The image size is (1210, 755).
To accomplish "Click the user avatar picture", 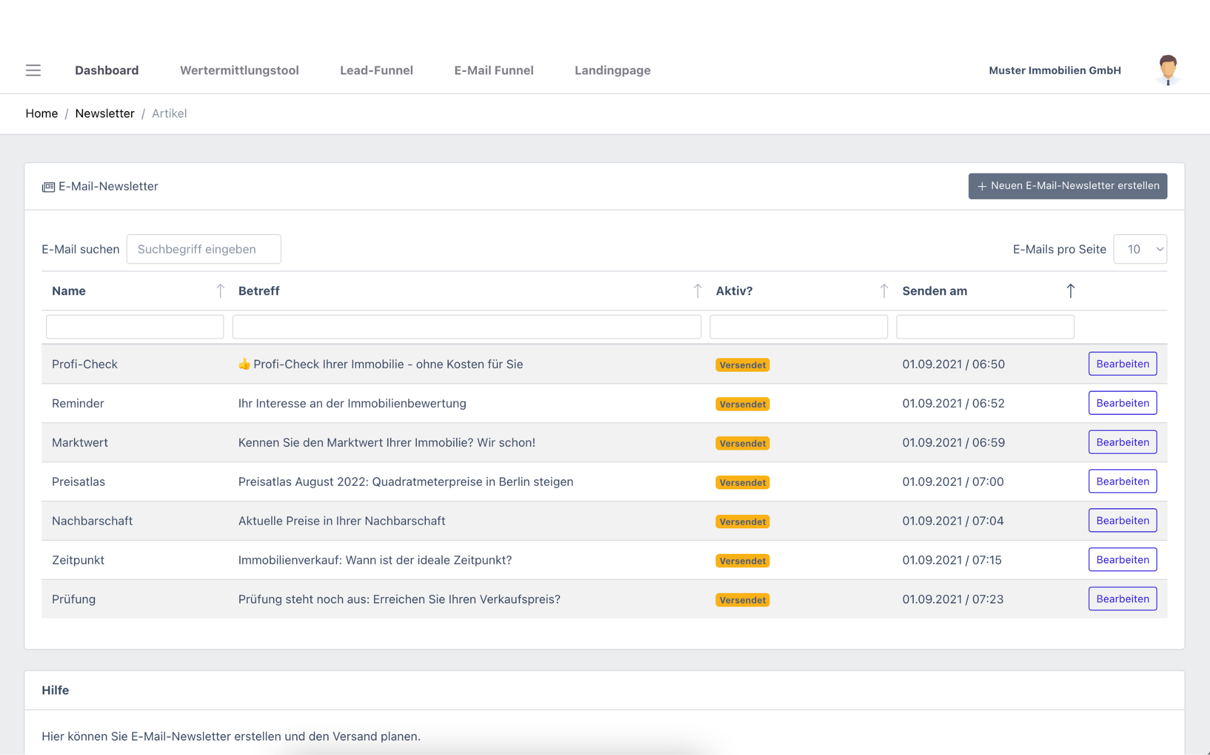I will 1167,70.
